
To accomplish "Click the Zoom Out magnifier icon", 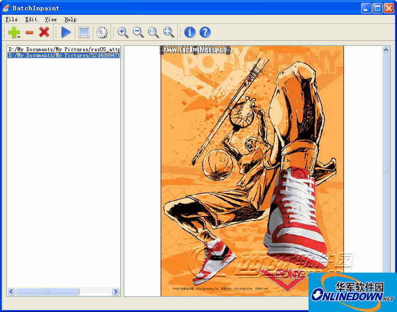I will (x=138, y=32).
